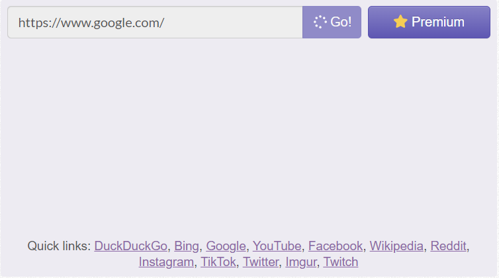The image size is (499, 278).
Task: Open the Imgur quick link
Action: click(300, 262)
